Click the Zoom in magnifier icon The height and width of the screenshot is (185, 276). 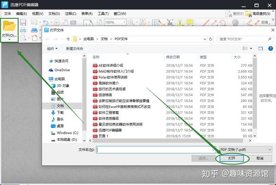coord(131,22)
